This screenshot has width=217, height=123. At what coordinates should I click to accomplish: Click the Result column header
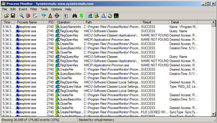[x=155, y=22]
